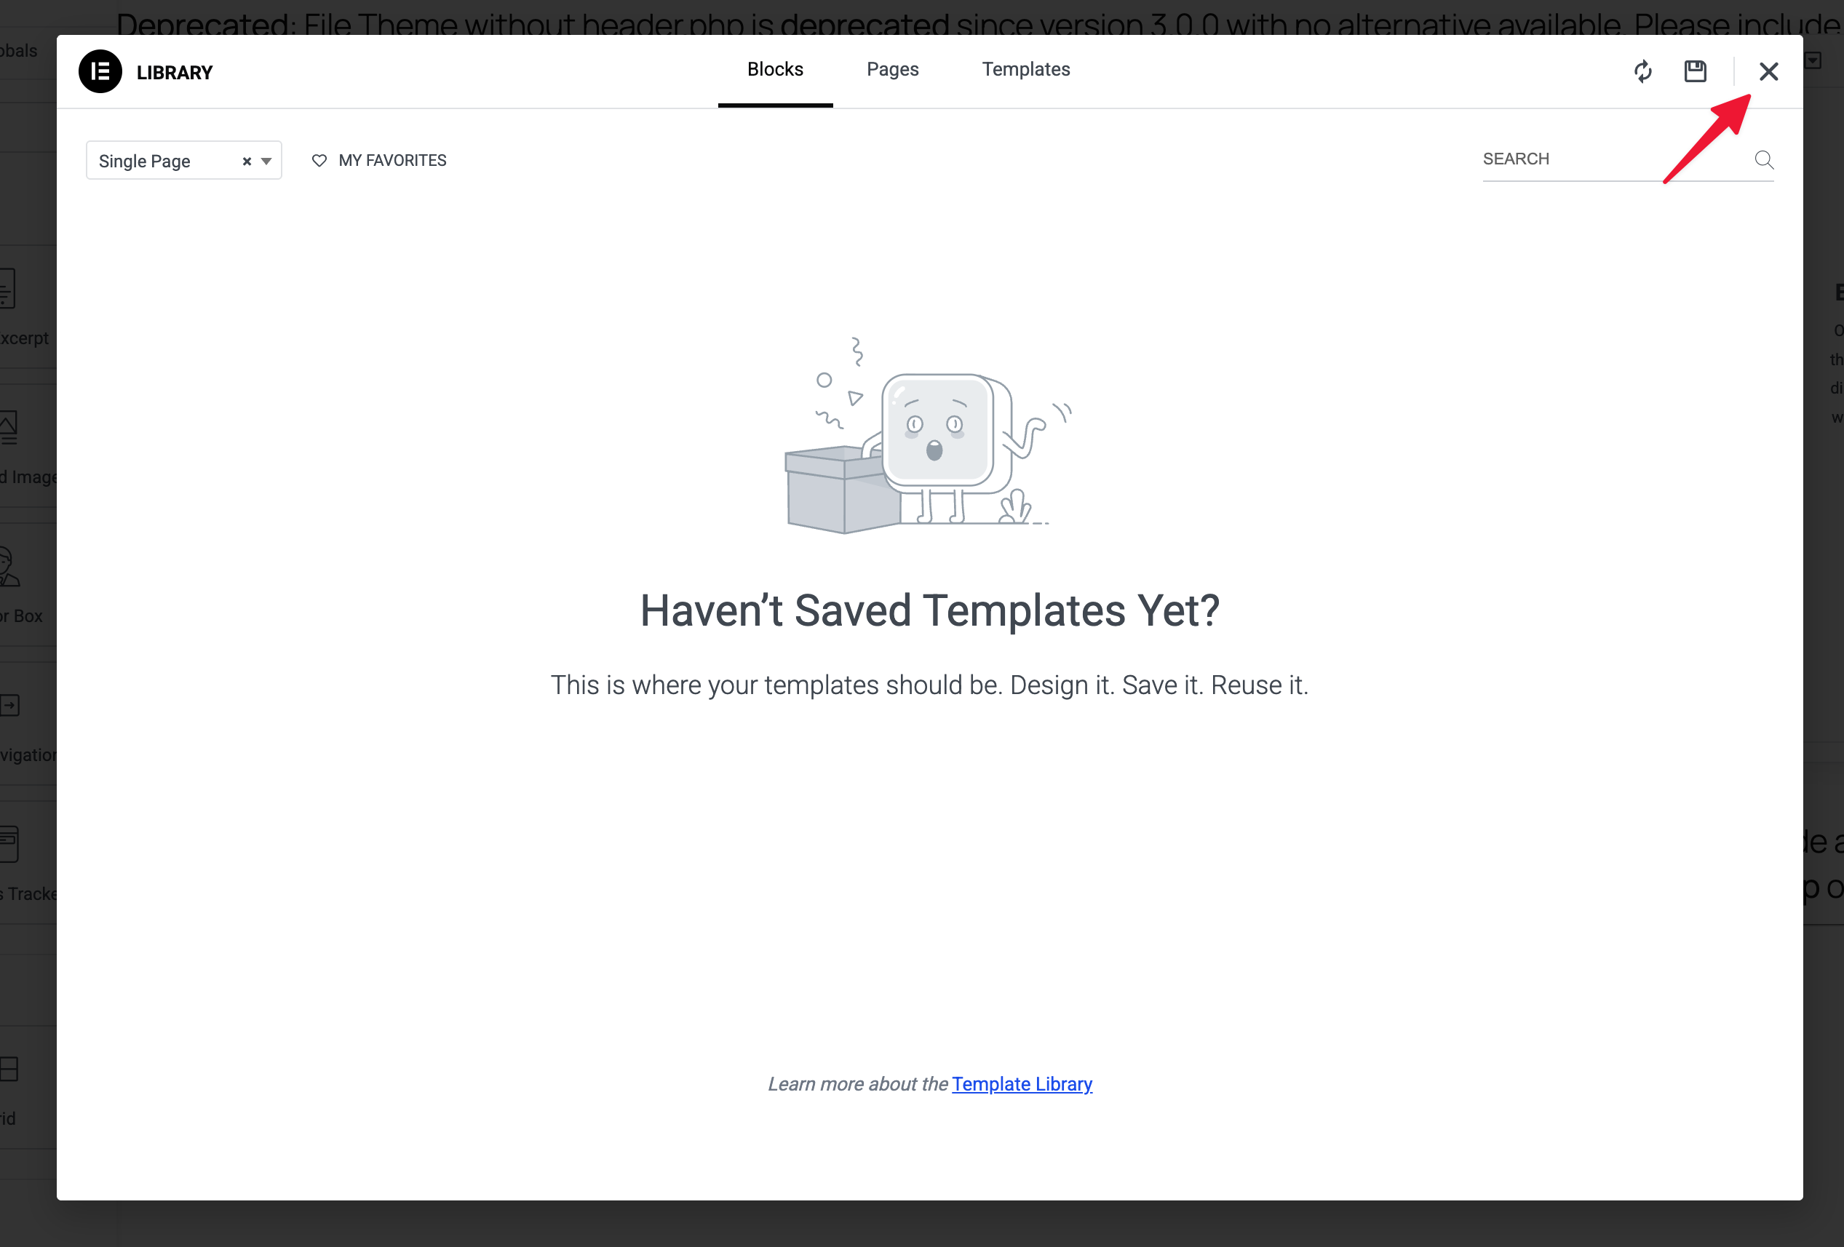
Task: Click the Post Excerpt widget icon
Action: pos(8,289)
